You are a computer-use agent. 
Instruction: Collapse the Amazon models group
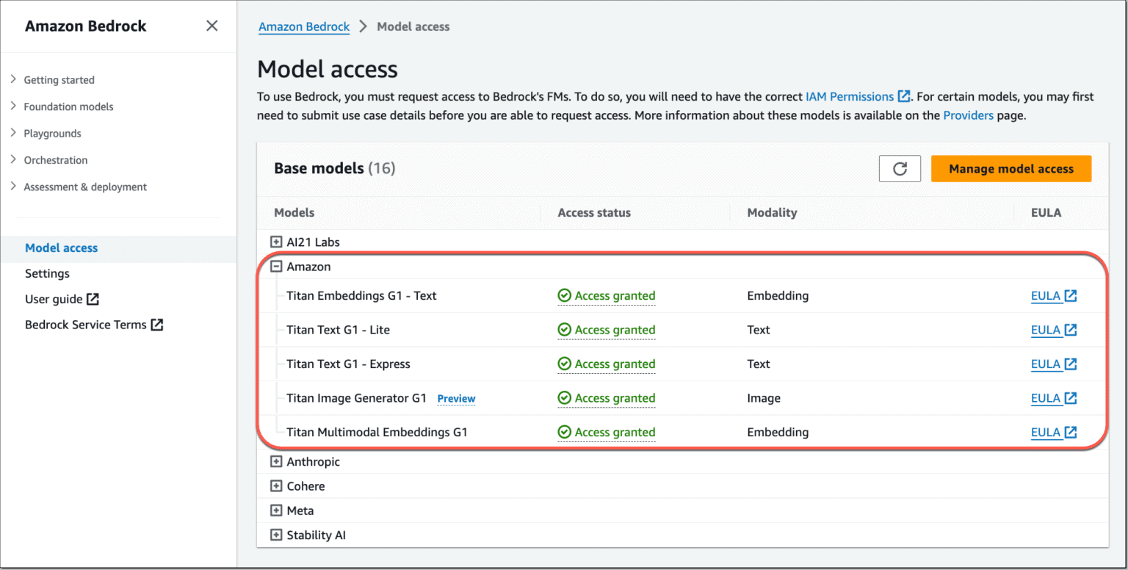click(276, 266)
